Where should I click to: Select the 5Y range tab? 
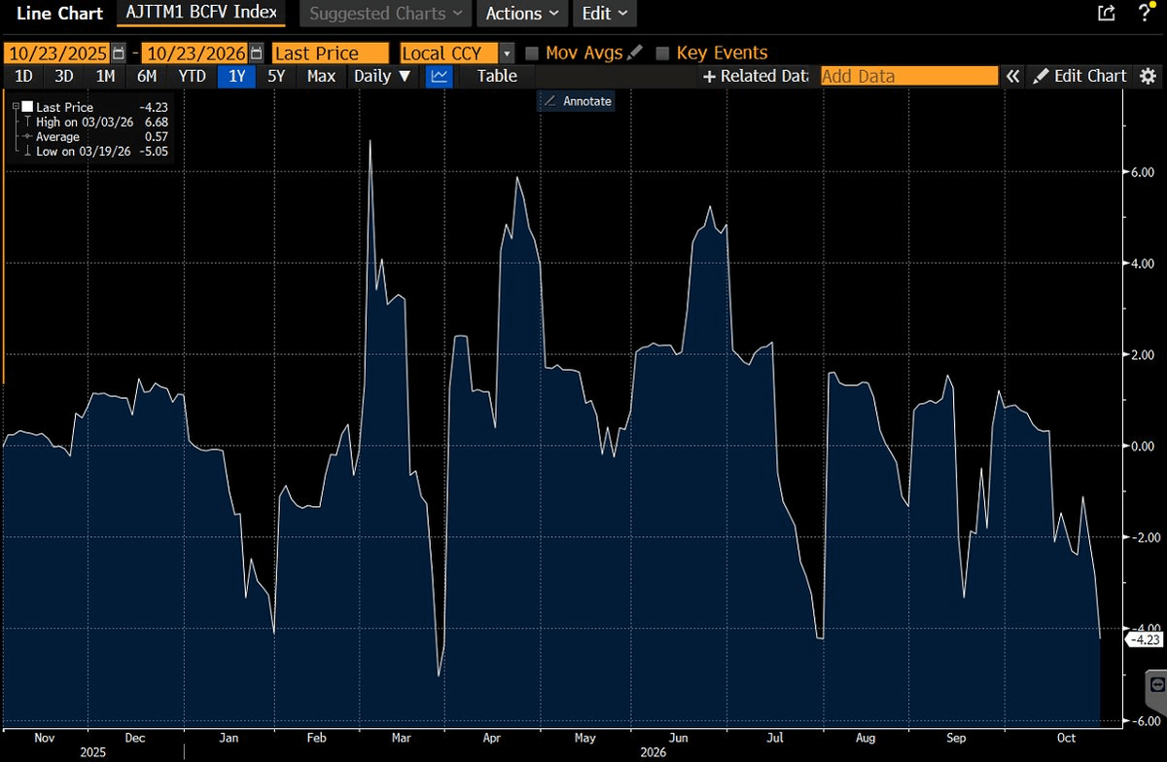click(277, 76)
